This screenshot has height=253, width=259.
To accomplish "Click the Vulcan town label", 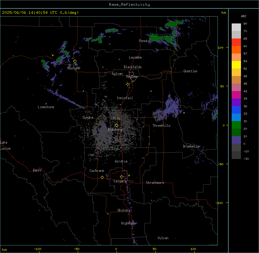I will pos(163,238).
